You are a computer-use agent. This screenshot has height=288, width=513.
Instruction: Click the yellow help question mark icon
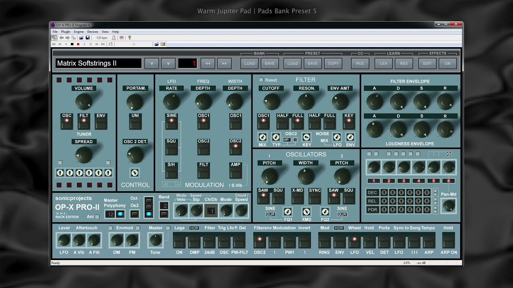pos(129,38)
